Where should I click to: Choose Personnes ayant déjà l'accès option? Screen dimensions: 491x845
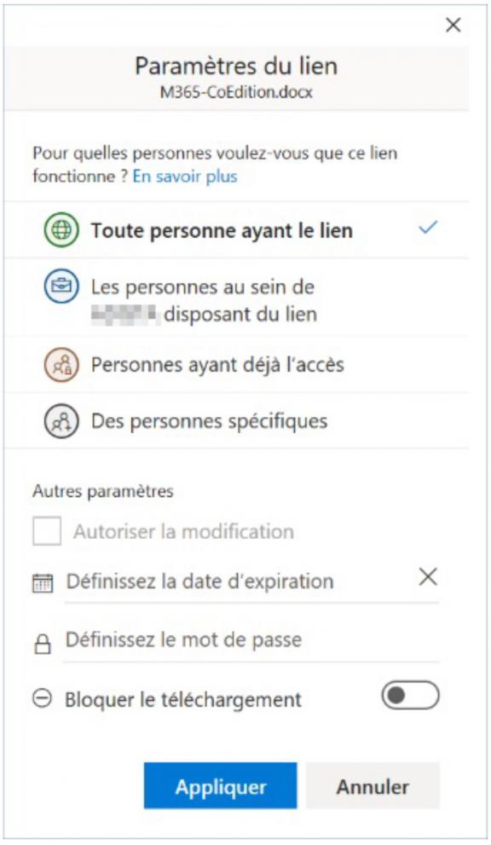236,365
